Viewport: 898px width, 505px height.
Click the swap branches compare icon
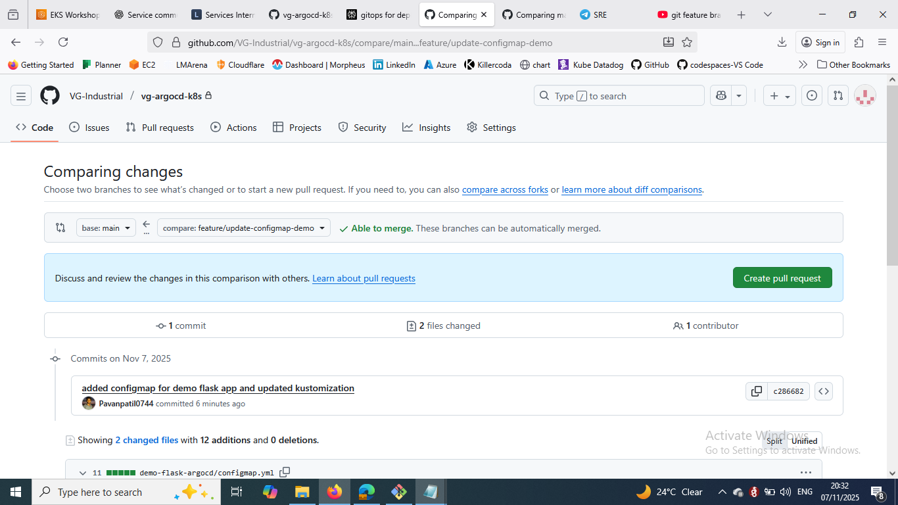point(60,228)
